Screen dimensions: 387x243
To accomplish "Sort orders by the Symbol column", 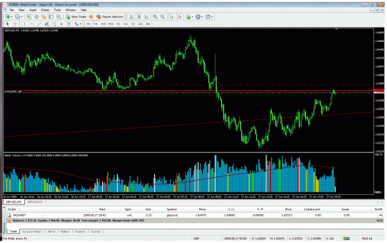I will pos(172,209).
